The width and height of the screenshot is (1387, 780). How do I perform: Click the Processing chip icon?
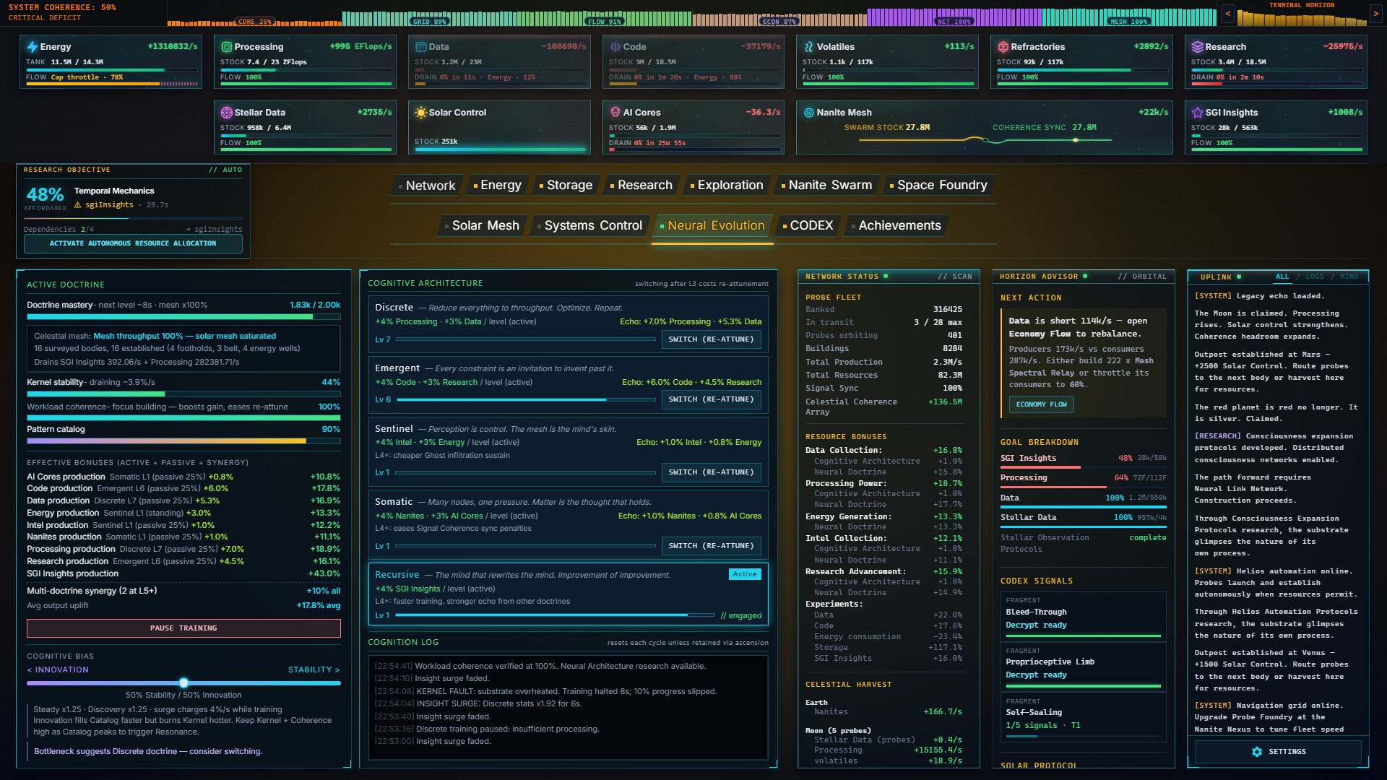226,47
